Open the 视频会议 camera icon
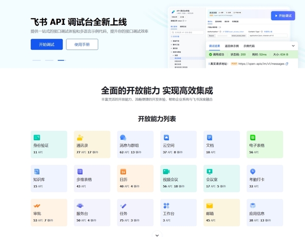Image resolution: width=305 pixels, height=237 pixels. tap(166, 172)
